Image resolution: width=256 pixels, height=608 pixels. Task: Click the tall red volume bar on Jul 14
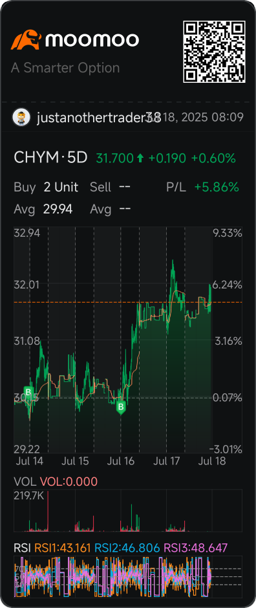point(48,511)
